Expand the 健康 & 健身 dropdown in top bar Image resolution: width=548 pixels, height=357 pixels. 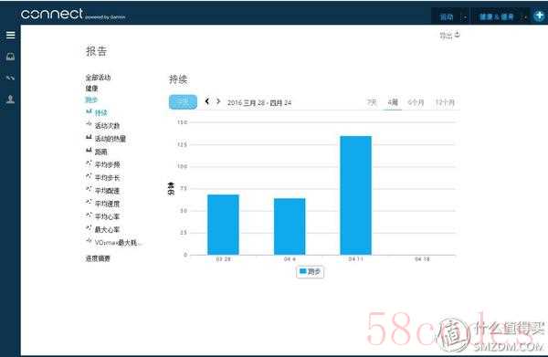pos(501,16)
